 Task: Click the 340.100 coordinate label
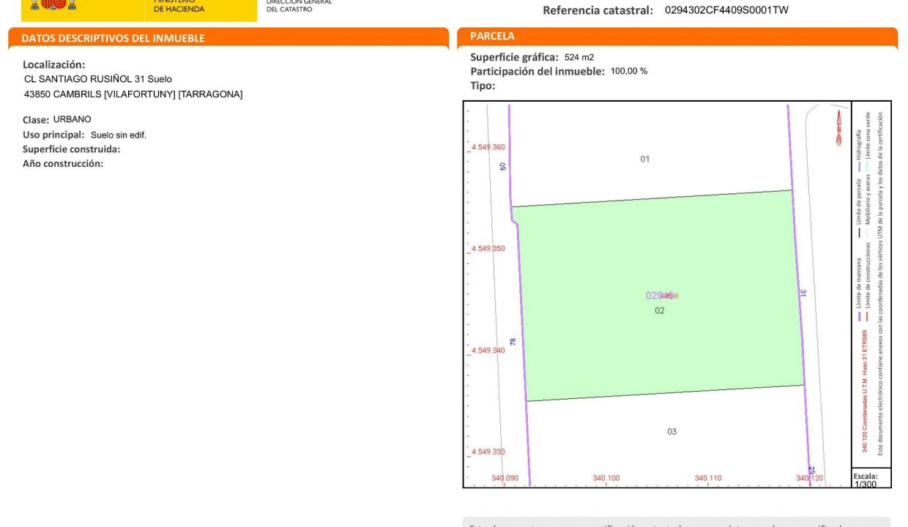606,478
